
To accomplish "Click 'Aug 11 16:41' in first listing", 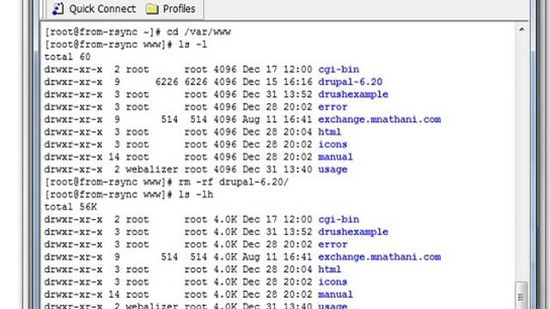I will click(x=277, y=119).
